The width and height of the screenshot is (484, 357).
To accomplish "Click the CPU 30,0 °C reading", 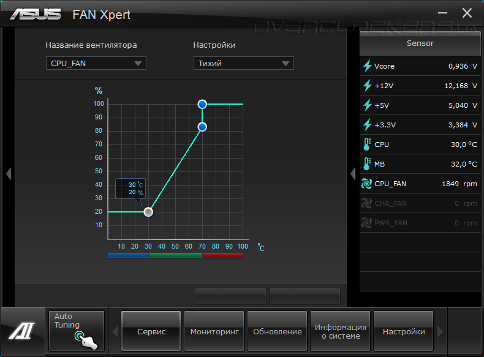I will pyautogui.click(x=464, y=145).
